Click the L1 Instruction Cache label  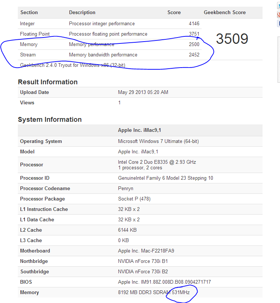[44, 209]
